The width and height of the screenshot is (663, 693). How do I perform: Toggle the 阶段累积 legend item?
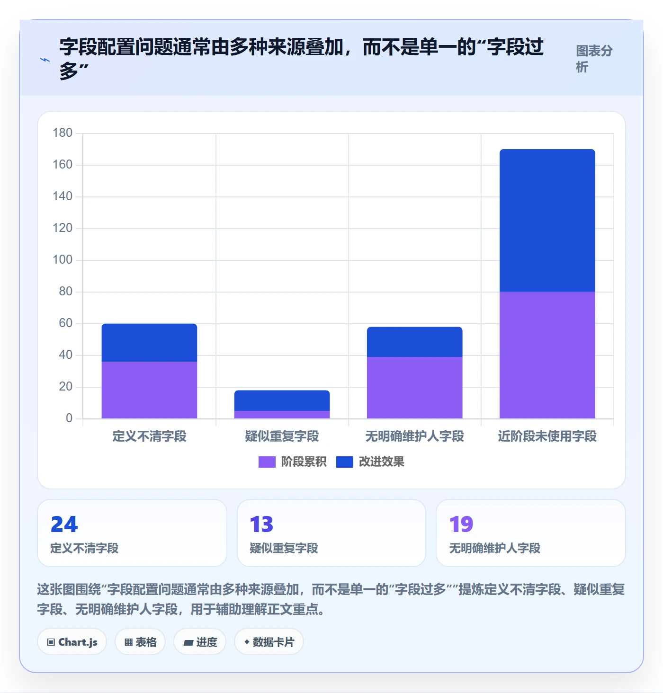tap(292, 462)
